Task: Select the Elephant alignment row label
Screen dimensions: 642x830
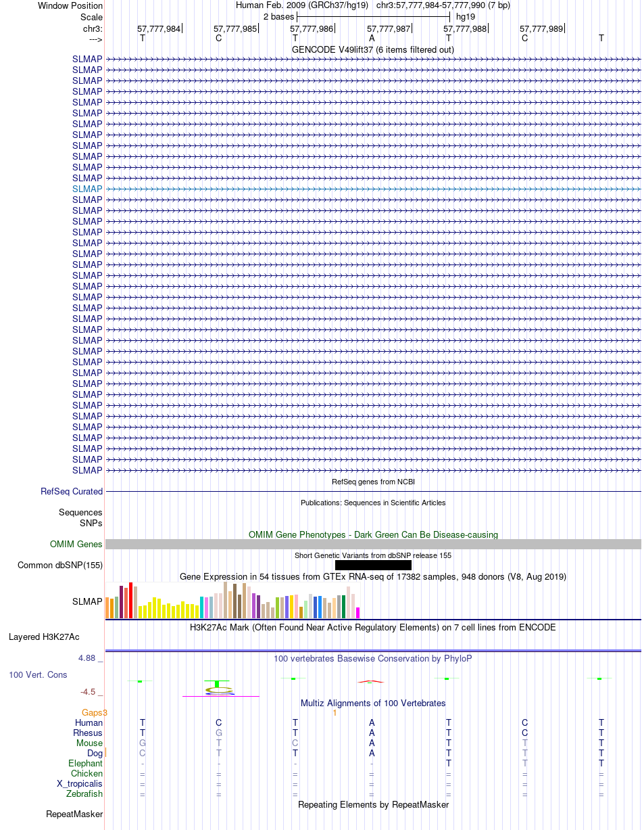Action: pyautogui.click(x=85, y=763)
